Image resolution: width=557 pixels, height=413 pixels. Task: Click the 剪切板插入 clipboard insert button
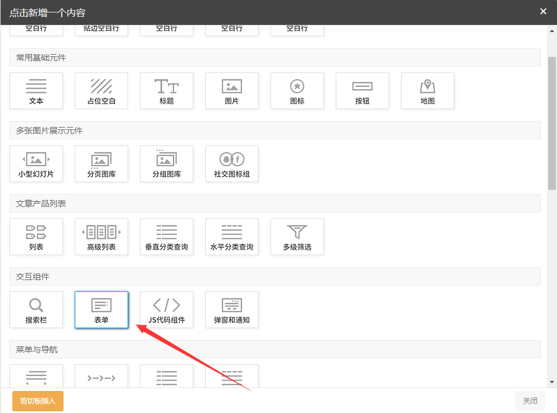(x=38, y=401)
